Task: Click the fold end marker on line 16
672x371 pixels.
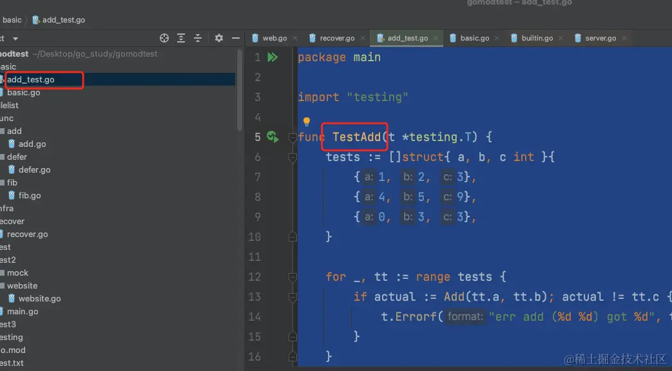Action: (293, 356)
